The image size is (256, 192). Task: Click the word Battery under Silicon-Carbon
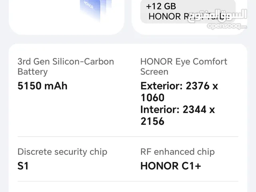(32, 72)
